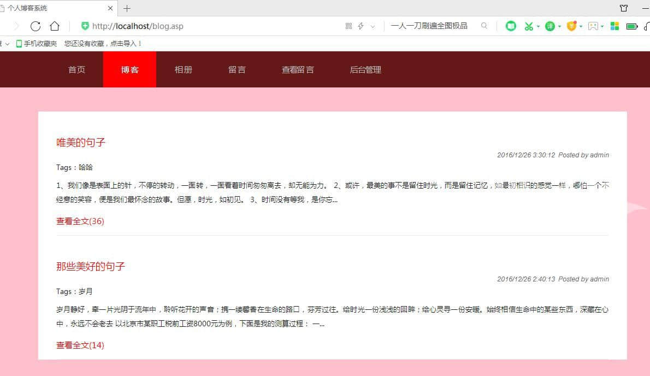650x376 pixels.
Task: Click the home page icon
Action: tap(55, 26)
